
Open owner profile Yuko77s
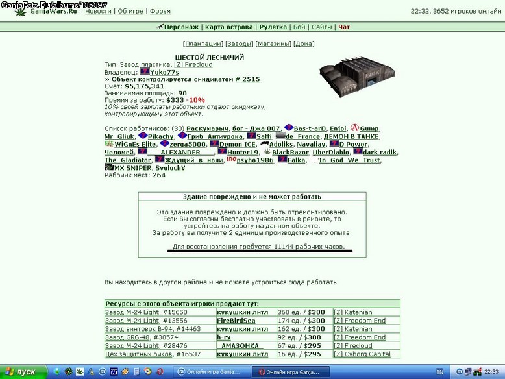[x=164, y=73]
